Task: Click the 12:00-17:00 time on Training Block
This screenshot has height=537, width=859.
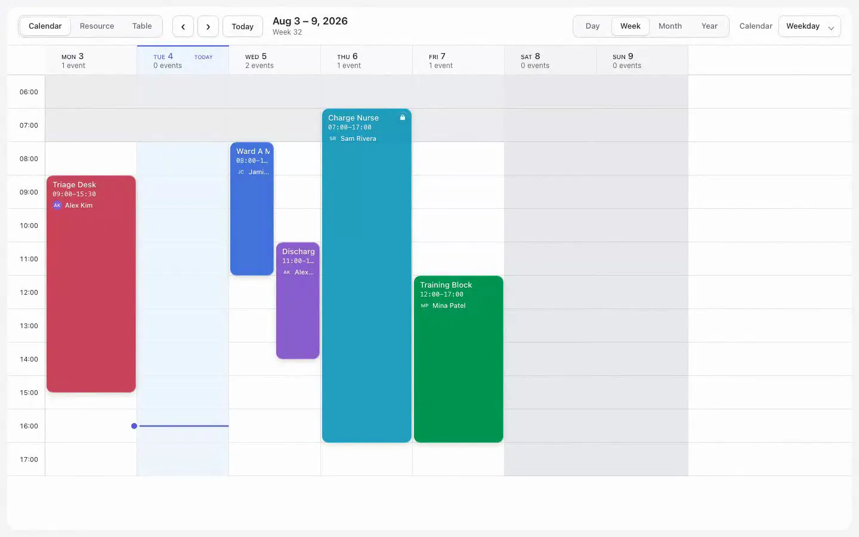Action: point(441,294)
